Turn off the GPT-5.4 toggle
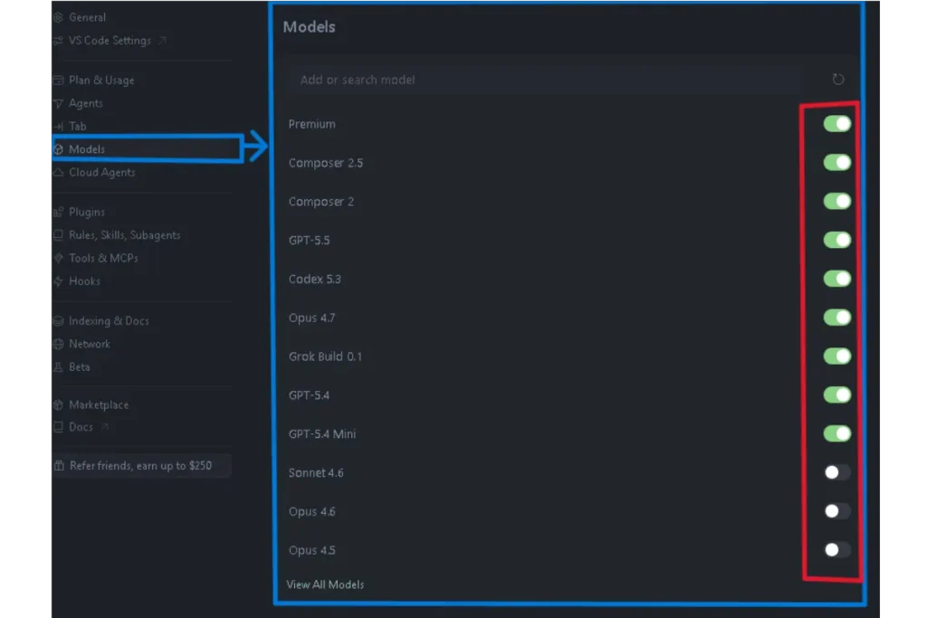927x618 pixels. [837, 395]
